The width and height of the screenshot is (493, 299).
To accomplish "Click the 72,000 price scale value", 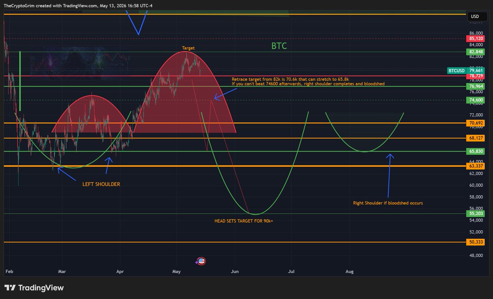I will pos(477,115).
